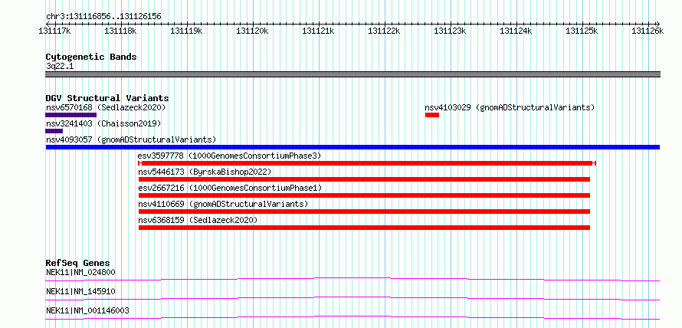Screen dimensions: 682x328
Task: Click nsv6368159 (Sedlazeck2020) label
Action: (198, 220)
